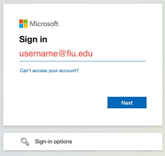
Task: Click empty area of Sign-in options bar
Action: (117, 142)
